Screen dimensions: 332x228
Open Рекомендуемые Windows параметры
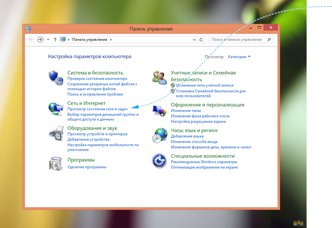(204, 162)
